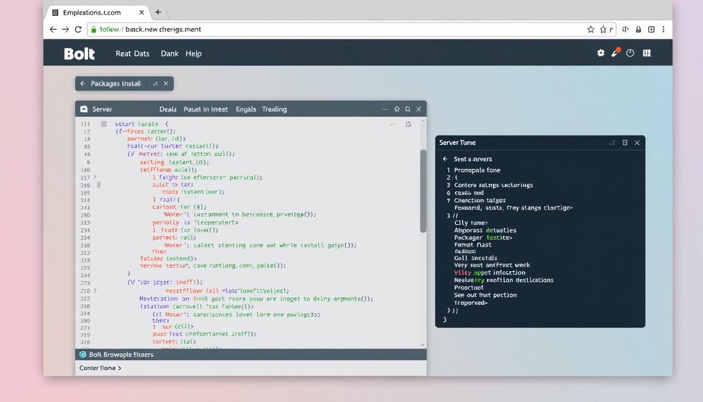Close the Emplestions.t.com browser tab

coord(142,13)
